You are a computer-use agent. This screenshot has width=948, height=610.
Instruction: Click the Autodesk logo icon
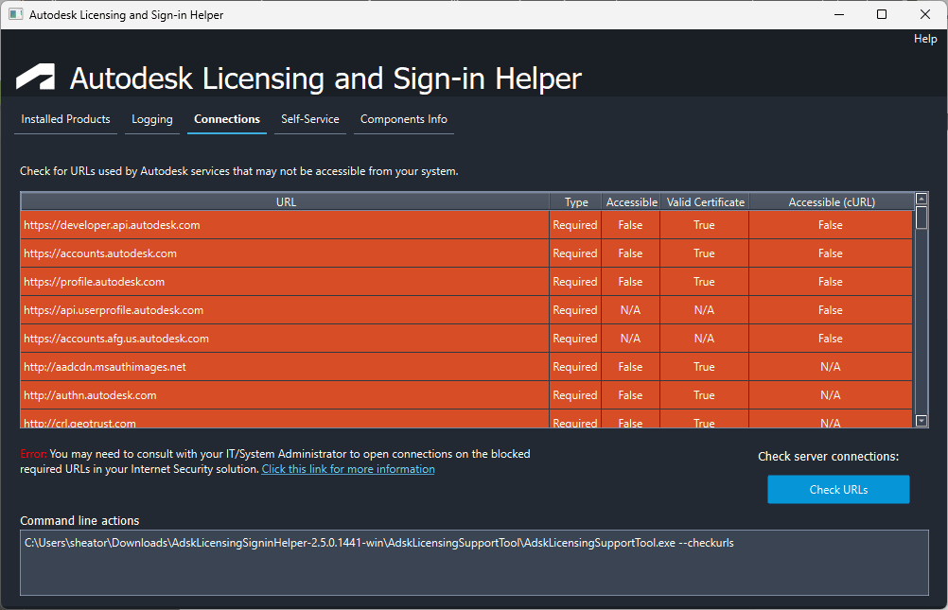[36, 77]
